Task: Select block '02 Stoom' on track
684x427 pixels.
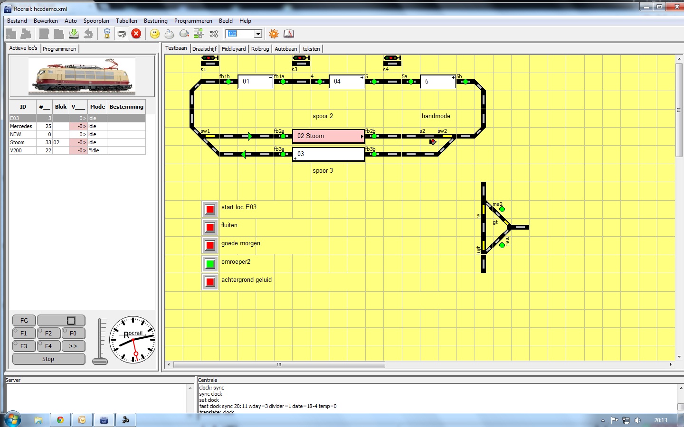Action: click(x=328, y=136)
